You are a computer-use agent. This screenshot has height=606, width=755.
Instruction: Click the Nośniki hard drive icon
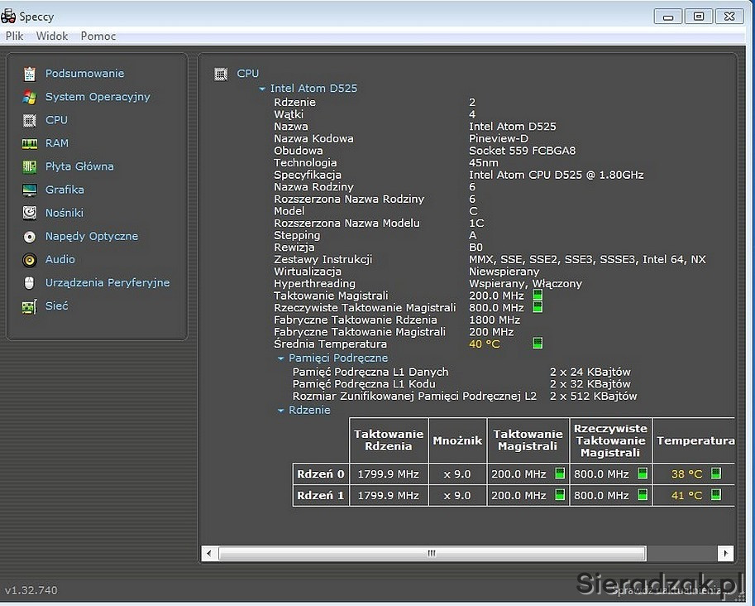30,213
